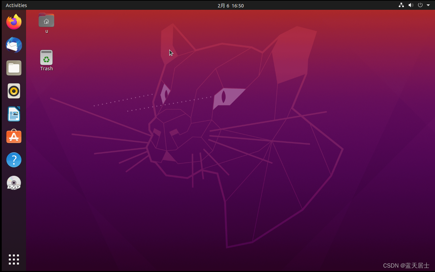Click the power status icon
Viewport: 435px width, 272px height.
click(420, 5)
